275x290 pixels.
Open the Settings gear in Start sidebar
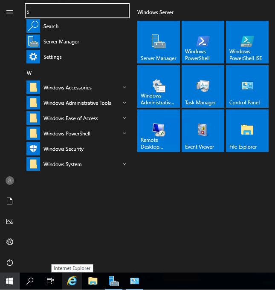(10, 242)
